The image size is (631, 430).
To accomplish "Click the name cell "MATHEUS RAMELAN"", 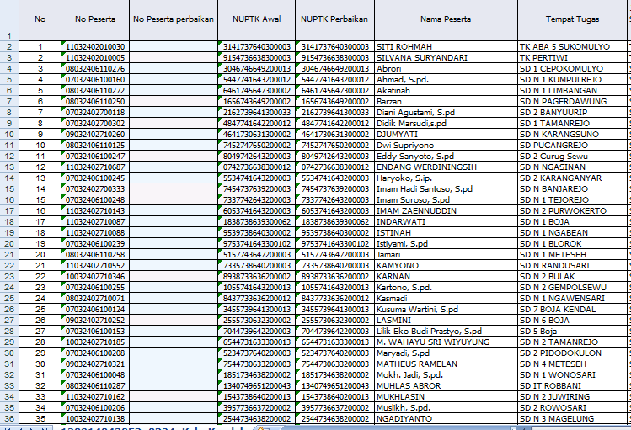I will [x=446, y=364].
